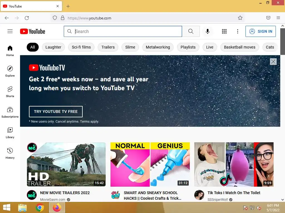Click the network tray icon
Screen dimensions: 285x213
252,208
